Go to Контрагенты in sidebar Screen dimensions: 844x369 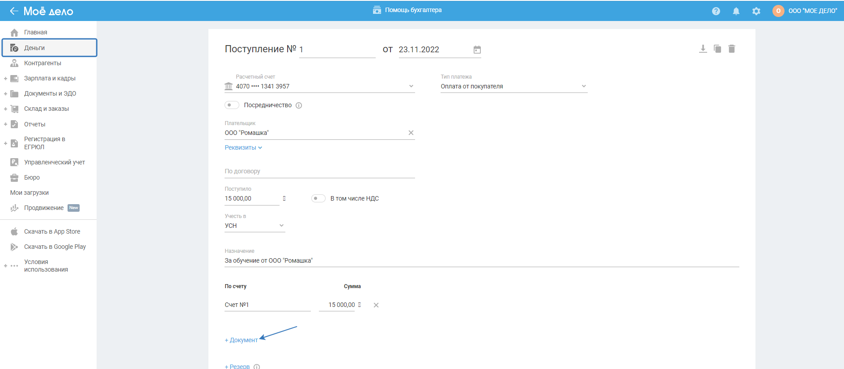[42, 63]
